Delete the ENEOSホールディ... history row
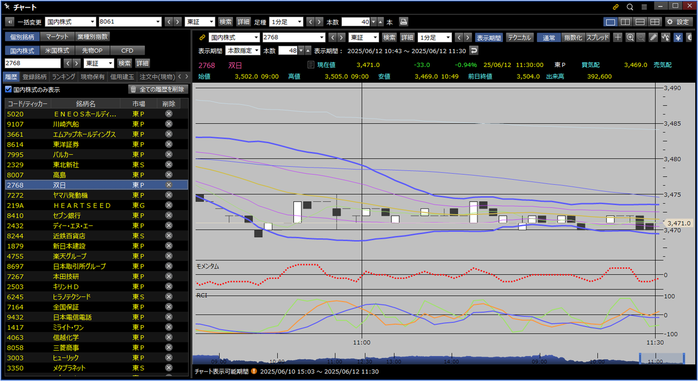The image size is (698, 381). [x=169, y=114]
